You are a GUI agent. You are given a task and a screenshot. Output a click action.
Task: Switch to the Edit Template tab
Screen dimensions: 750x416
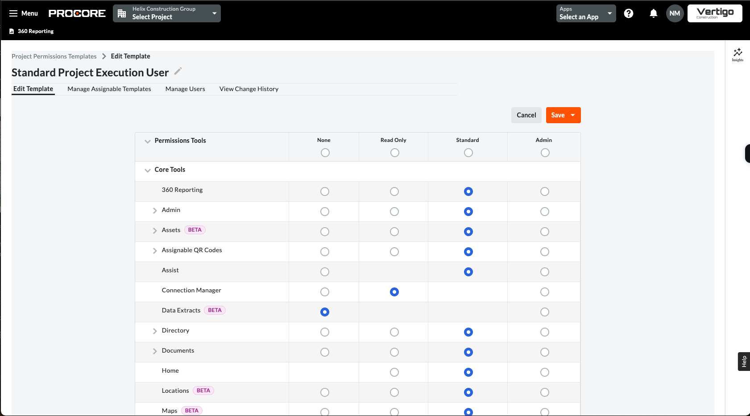click(33, 89)
